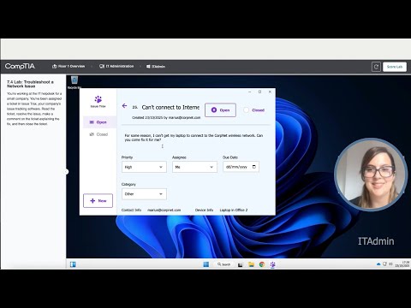The height and width of the screenshot is (308, 411).
Task: Select the Closed status radio button
Action: pos(253,110)
